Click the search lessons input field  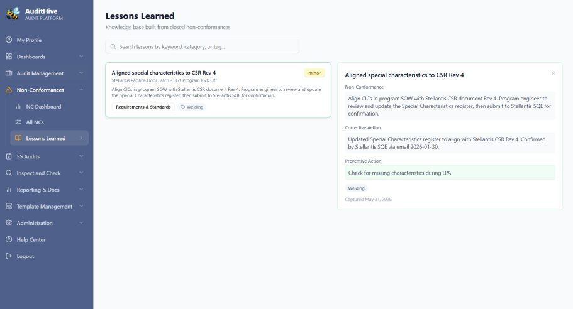[x=202, y=46]
